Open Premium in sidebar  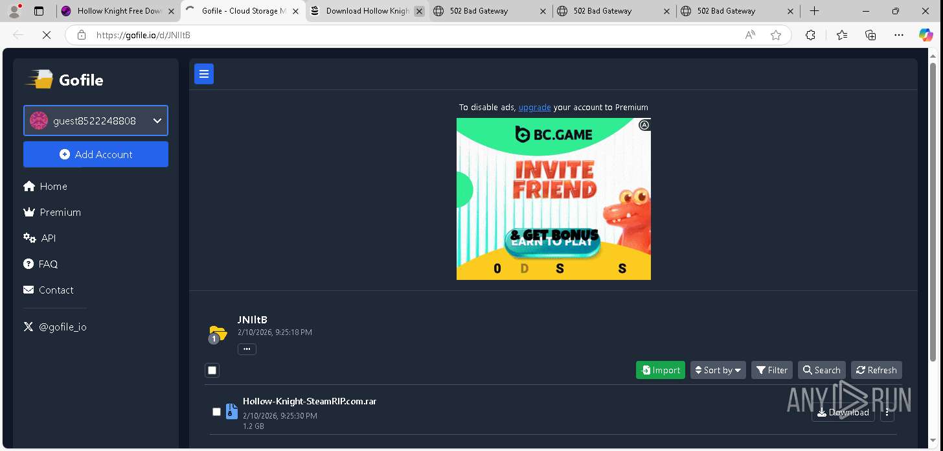(52, 213)
